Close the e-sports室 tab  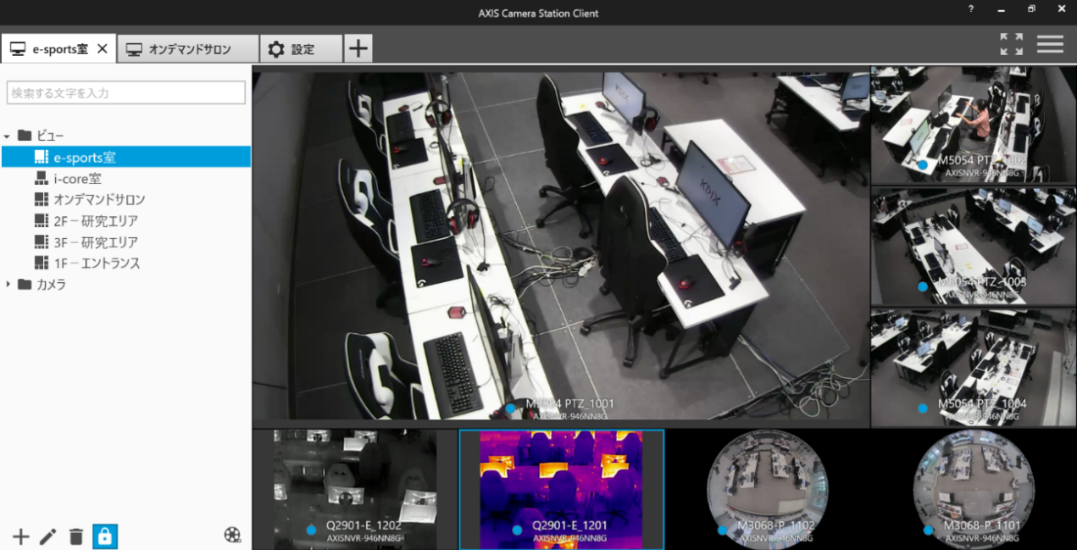coord(103,49)
